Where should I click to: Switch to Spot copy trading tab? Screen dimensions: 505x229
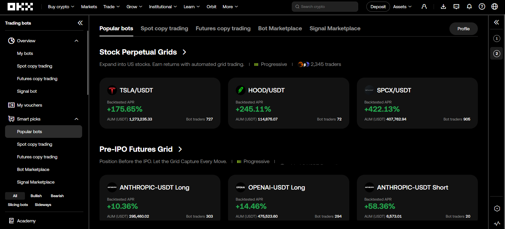164,28
